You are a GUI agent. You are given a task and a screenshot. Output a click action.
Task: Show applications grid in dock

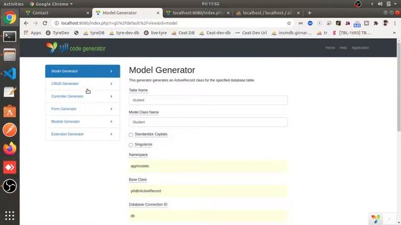pyautogui.click(x=10, y=216)
